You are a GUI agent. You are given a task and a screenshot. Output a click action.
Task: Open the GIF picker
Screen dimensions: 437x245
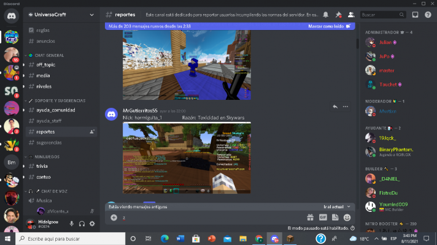point(323,217)
